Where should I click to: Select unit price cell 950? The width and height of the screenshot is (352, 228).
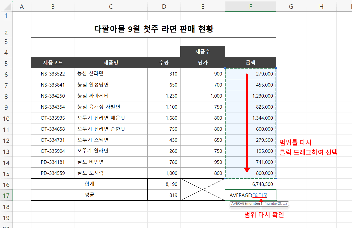coord(203,162)
